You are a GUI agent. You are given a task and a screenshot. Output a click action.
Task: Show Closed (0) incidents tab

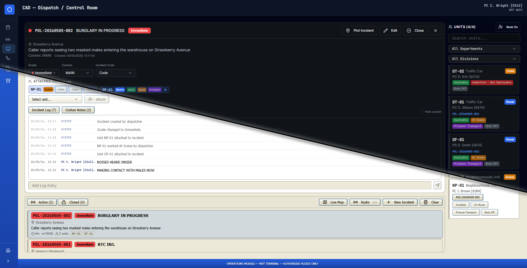[x=73, y=202]
